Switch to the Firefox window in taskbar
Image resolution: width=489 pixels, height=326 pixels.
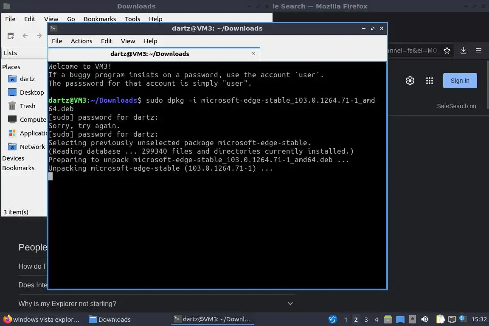(x=42, y=320)
